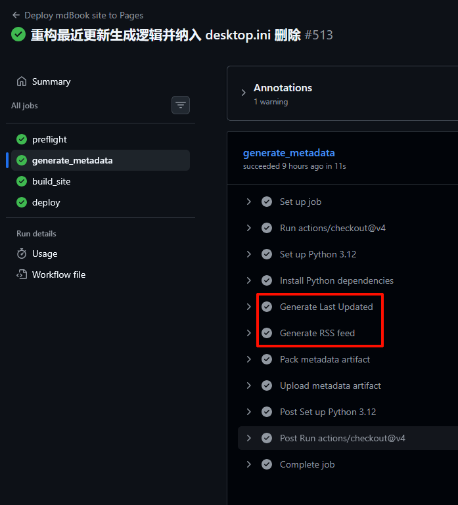Expand the Set up job step
This screenshot has width=458, height=505.
248,202
